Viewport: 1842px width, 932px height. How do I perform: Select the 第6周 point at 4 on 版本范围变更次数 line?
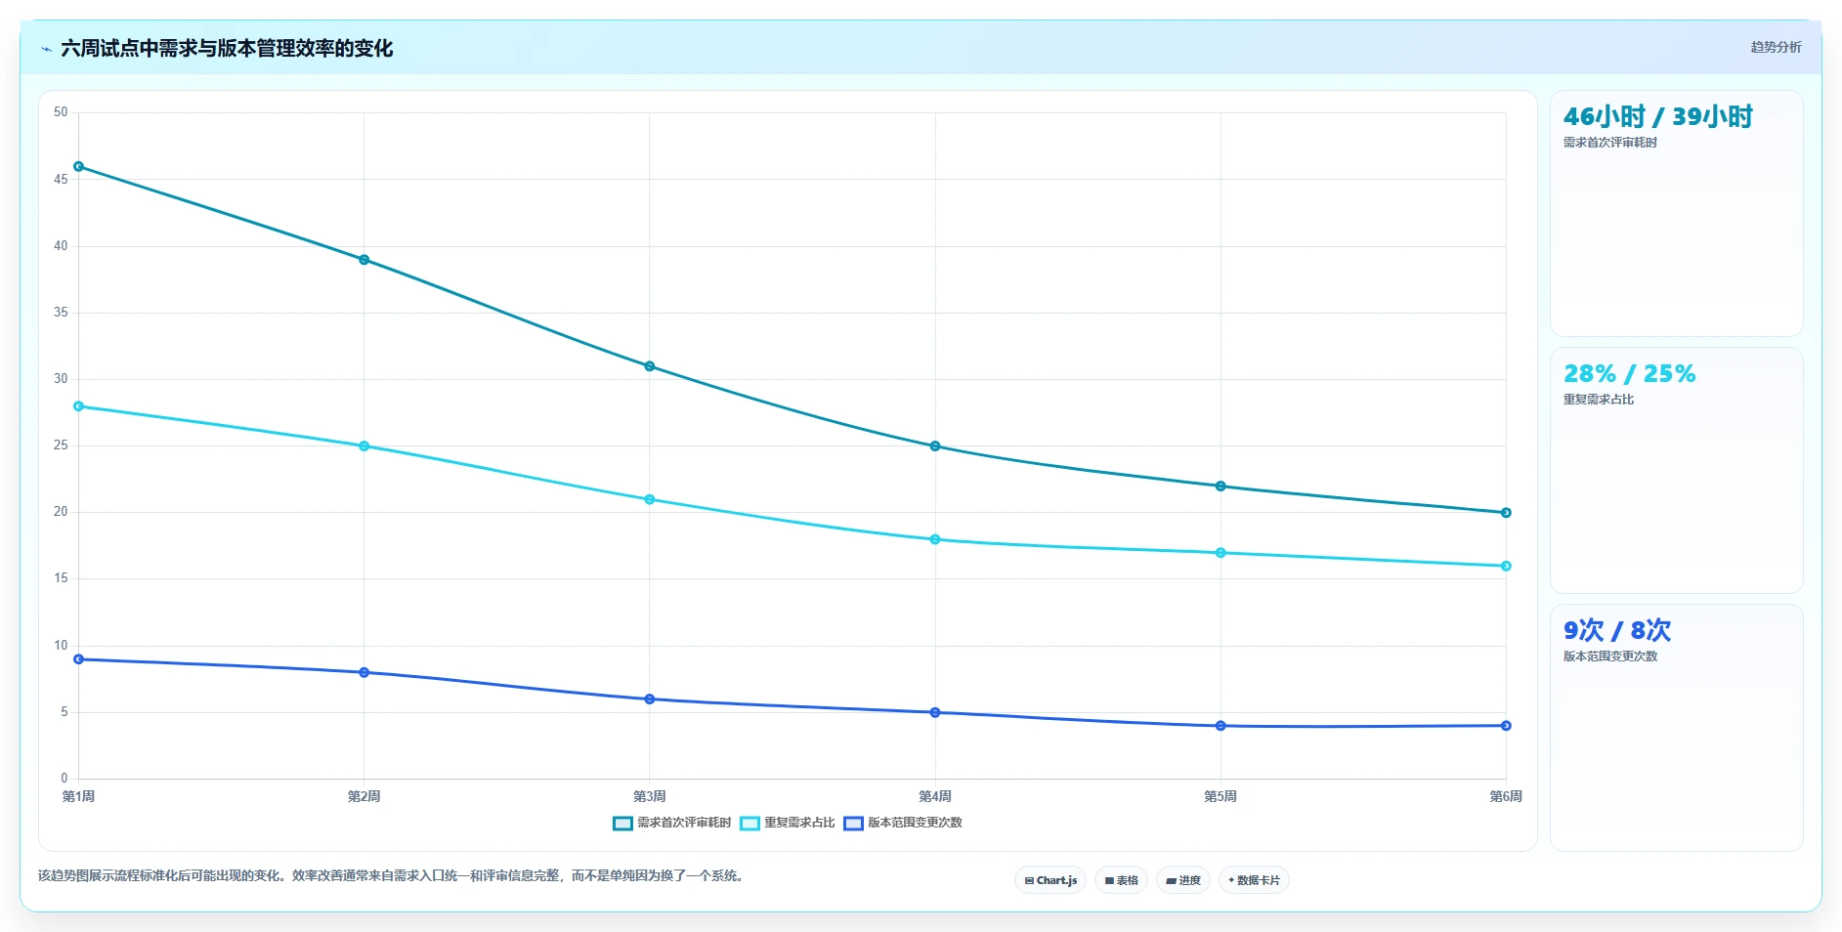tap(1506, 726)
